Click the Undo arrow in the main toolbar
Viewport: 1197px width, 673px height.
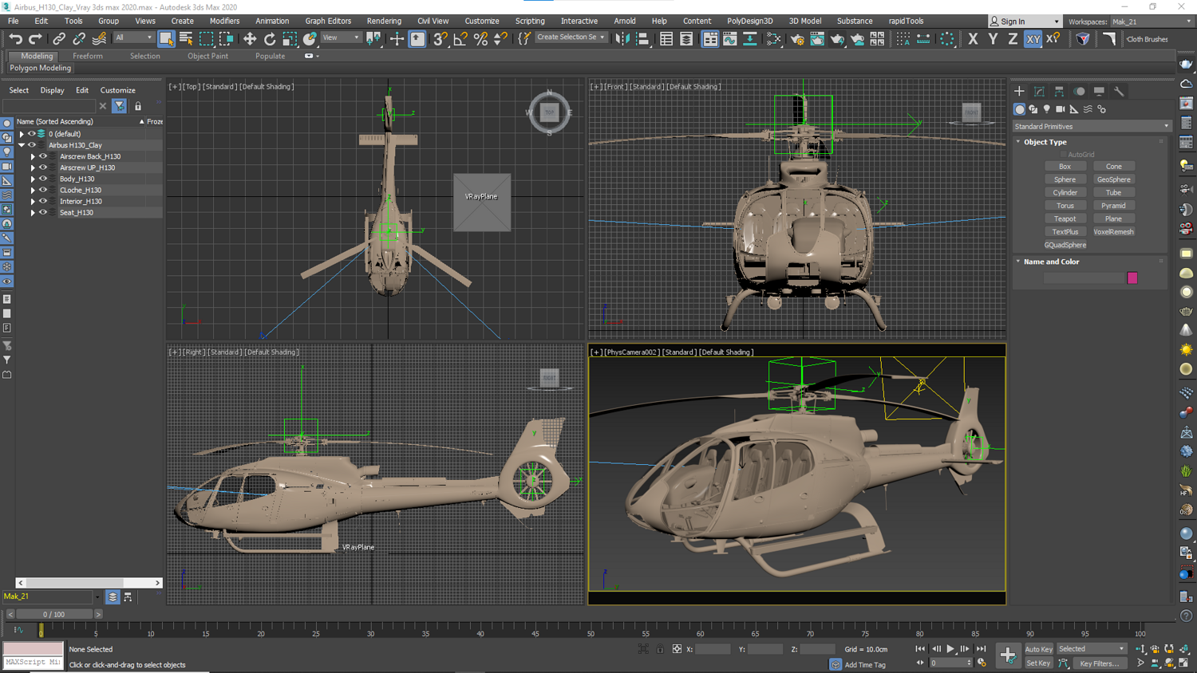[15, 39]
